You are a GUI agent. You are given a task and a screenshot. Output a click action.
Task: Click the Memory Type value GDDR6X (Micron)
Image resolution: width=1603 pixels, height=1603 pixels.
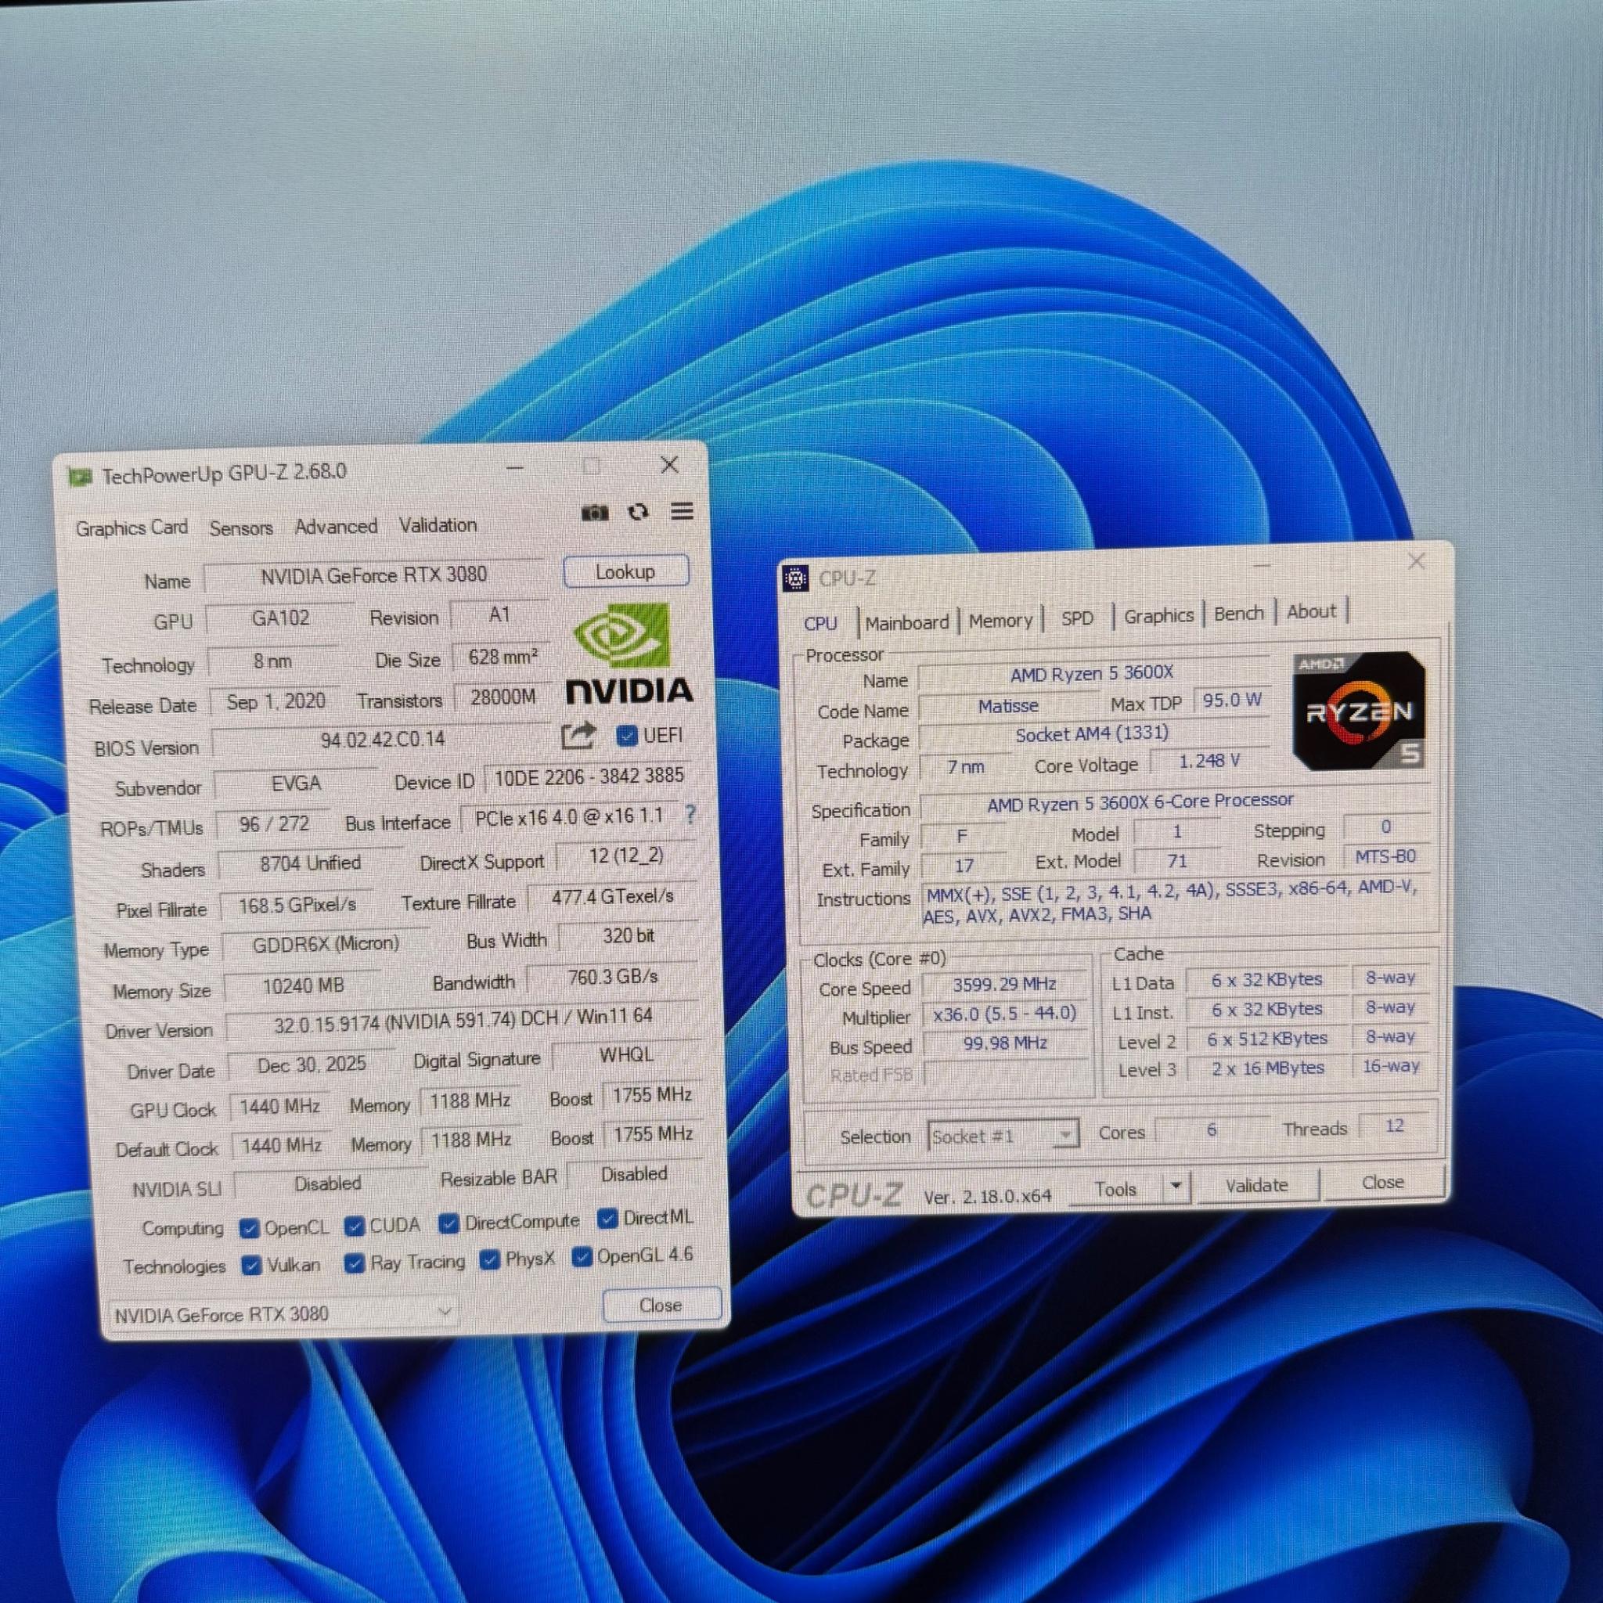coord(326,944)
